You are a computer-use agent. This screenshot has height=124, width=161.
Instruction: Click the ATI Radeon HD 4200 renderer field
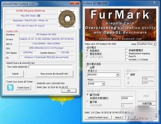tap(46, 35)
